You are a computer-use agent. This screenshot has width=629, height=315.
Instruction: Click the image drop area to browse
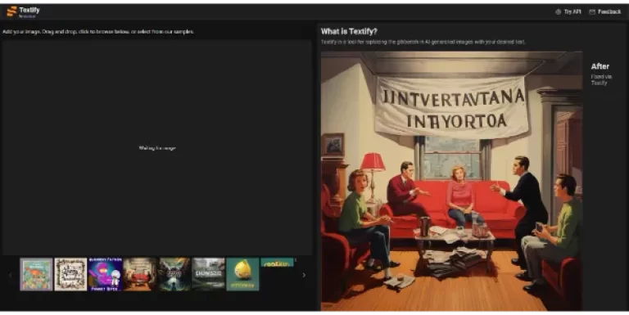(157, 147)
